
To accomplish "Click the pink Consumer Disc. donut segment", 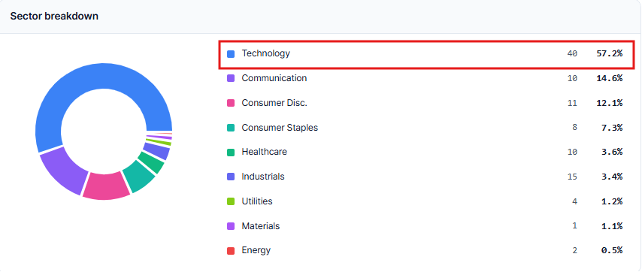I will pyautogui.click(x=106, y=186).
